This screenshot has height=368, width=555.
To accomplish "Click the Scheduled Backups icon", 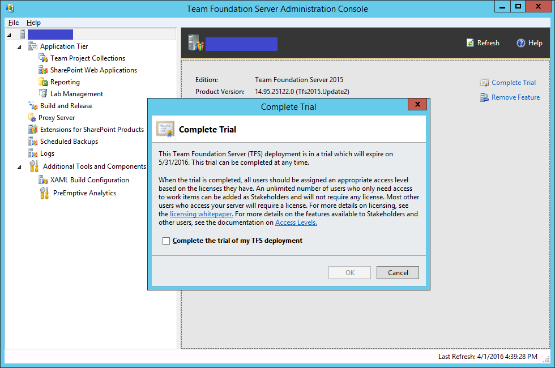I will pos(33,141).
